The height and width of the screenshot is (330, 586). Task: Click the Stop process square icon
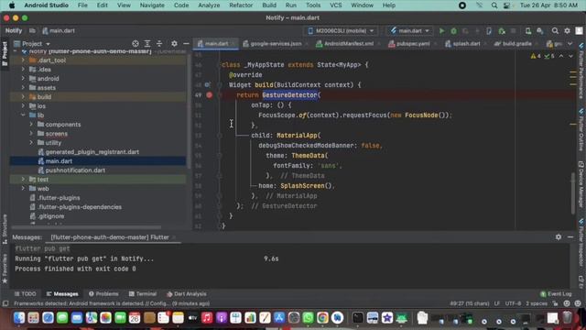[514, 31]
